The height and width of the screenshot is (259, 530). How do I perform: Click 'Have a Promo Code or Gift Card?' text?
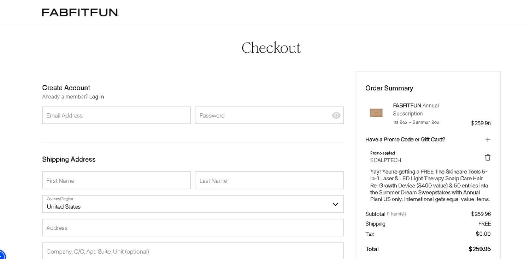[x=405, y=139]
